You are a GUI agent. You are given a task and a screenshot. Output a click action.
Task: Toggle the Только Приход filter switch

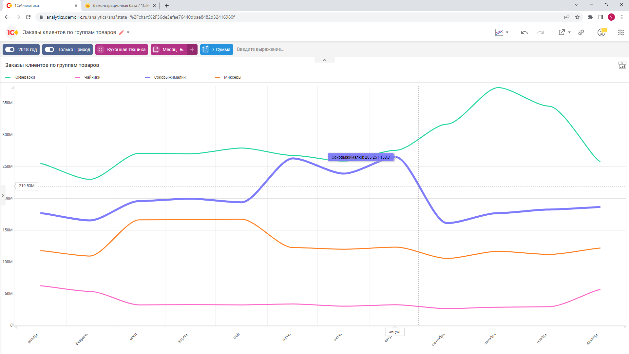[x=49, y=49]
